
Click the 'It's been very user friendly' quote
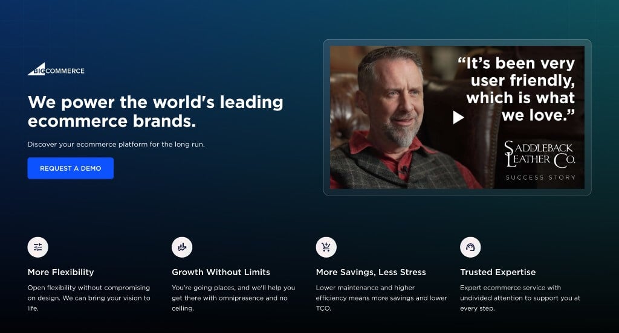point(516,89)
